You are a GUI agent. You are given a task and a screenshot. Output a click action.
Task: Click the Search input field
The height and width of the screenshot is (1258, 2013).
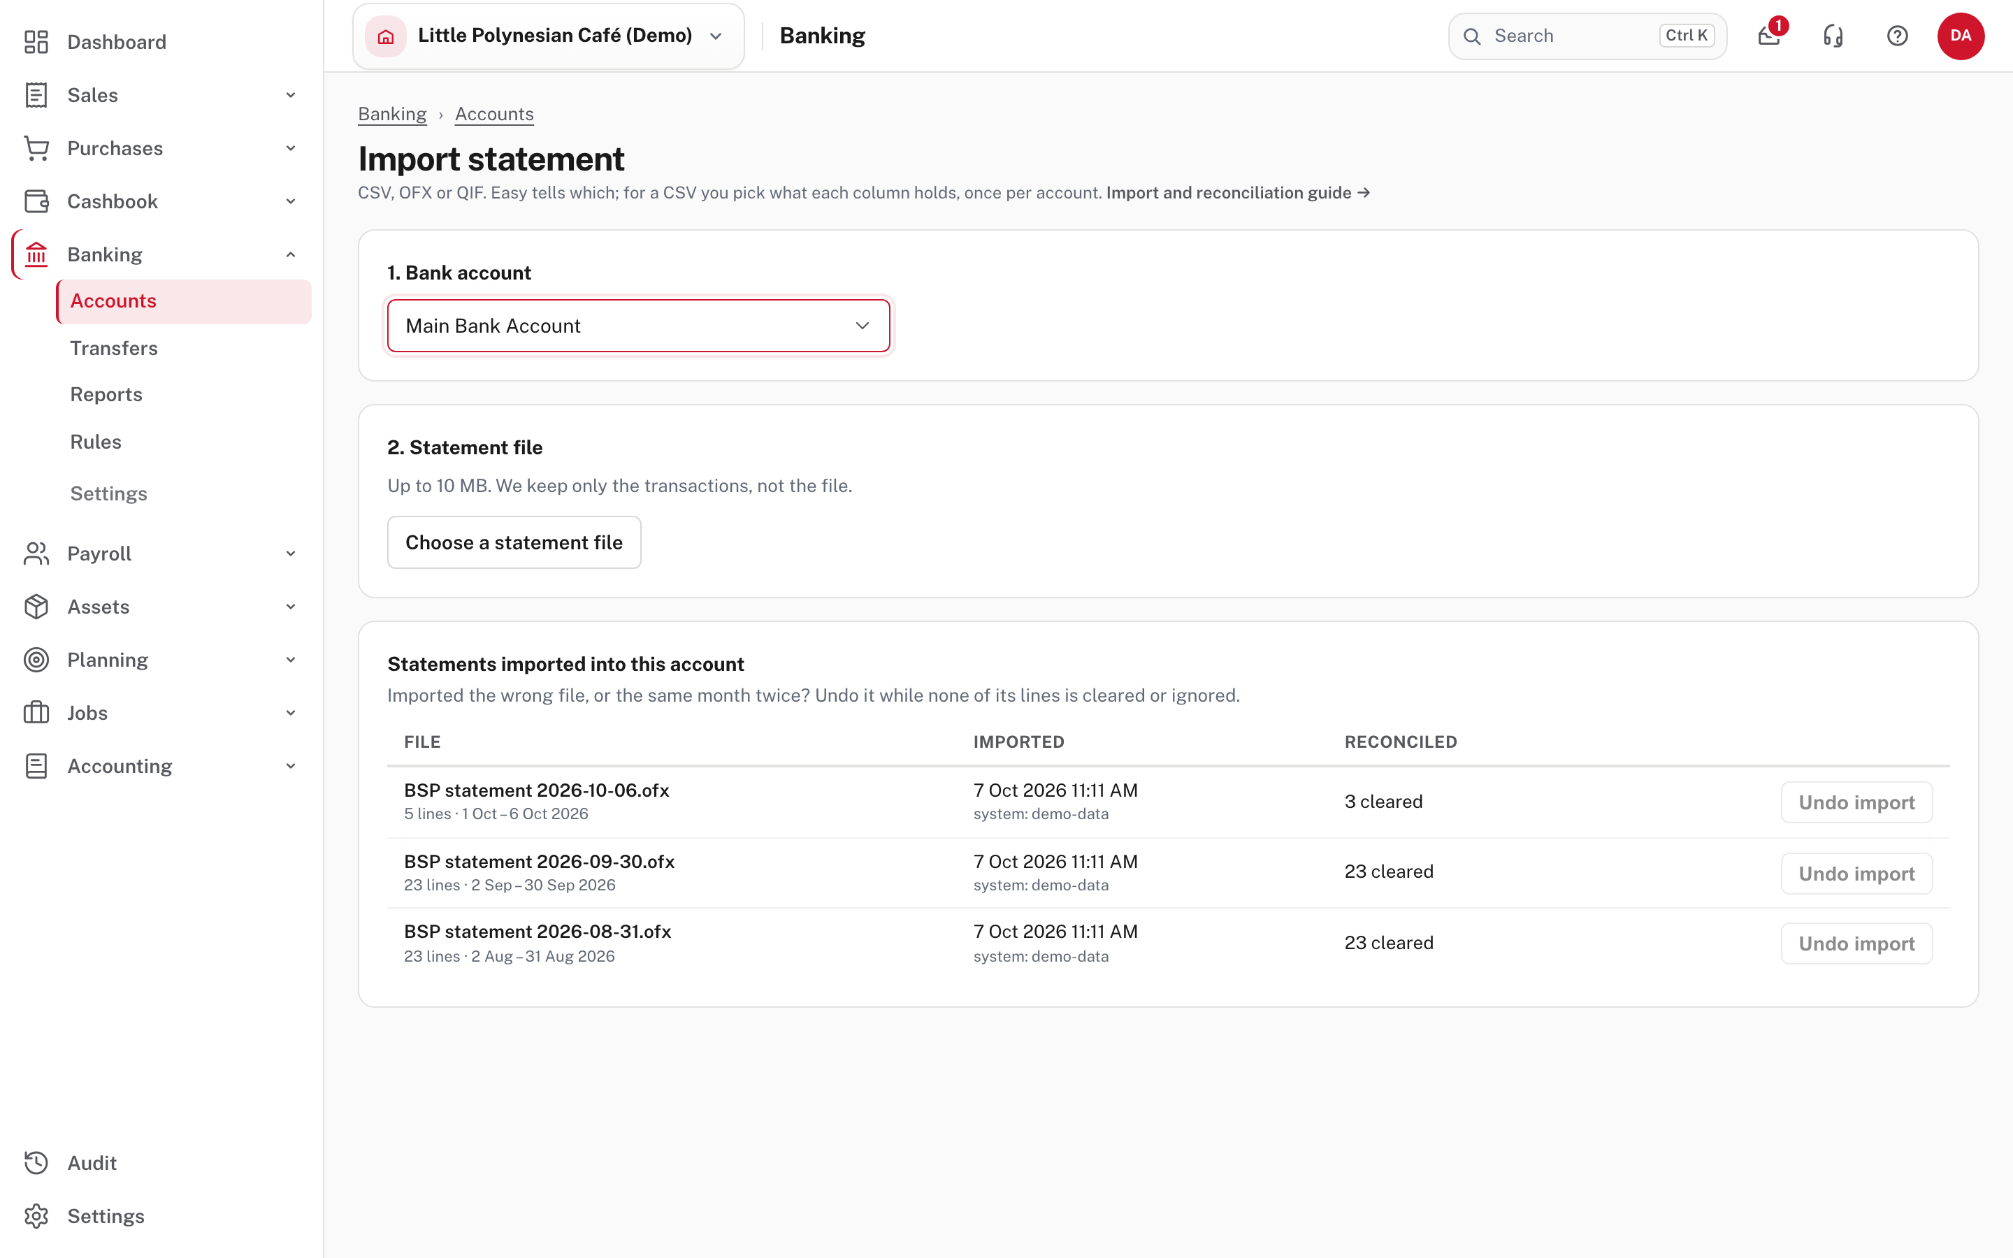(1587, 36)
